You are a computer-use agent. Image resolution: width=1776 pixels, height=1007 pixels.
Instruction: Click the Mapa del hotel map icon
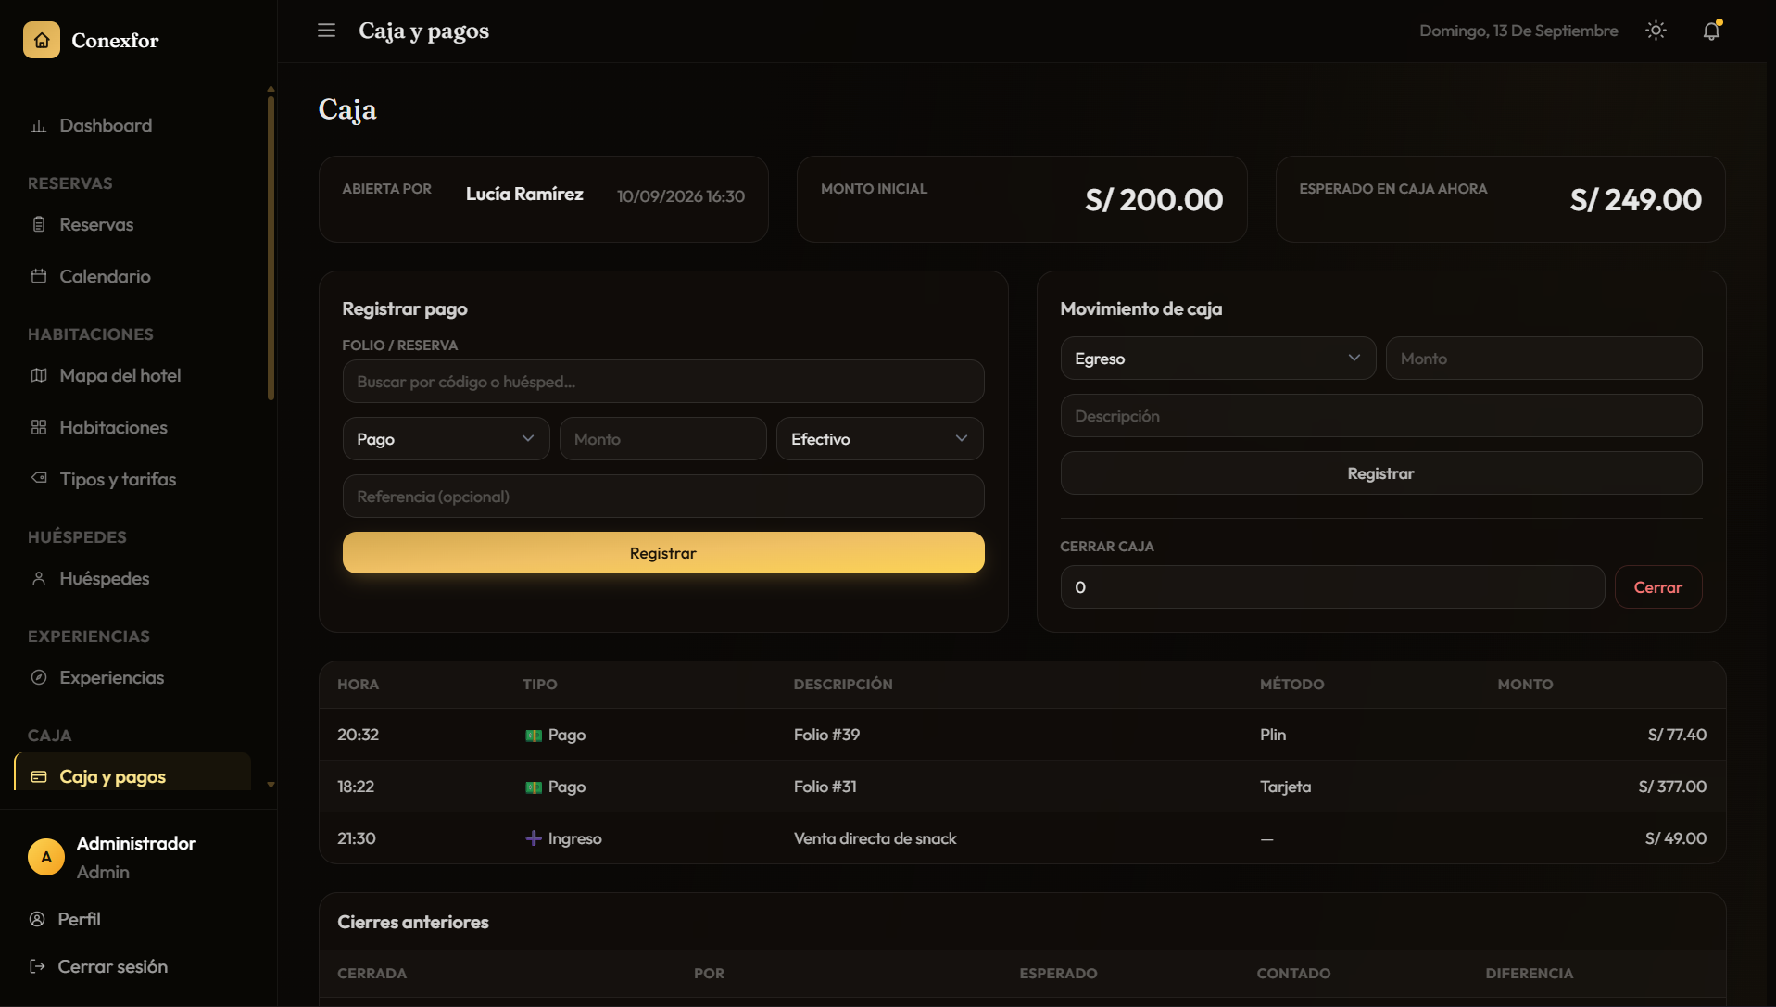tap(39, 375)
